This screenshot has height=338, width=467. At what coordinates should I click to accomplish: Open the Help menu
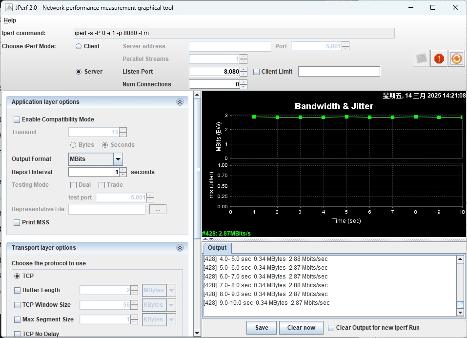click(x=10, y=20)
